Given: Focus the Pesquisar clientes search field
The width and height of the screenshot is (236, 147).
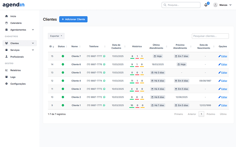Looking at the screenshot, I should pos(210,36).
